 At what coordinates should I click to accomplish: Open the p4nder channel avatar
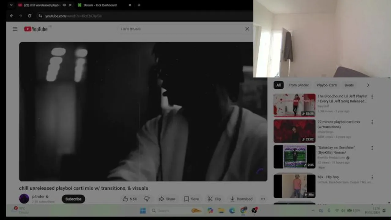click(x=24, y=199)
